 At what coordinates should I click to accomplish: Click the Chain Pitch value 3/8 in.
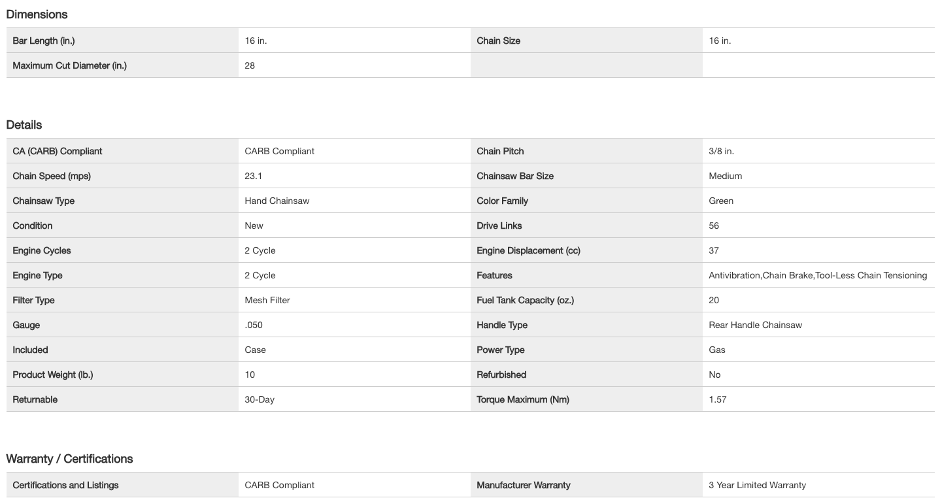point(721,151)
